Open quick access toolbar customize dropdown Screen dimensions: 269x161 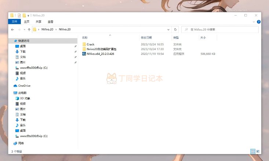click(28, 16)
